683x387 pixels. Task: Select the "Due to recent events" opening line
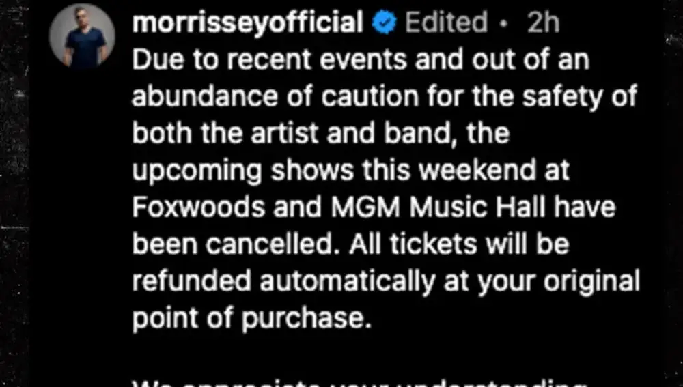pos(360,59)
